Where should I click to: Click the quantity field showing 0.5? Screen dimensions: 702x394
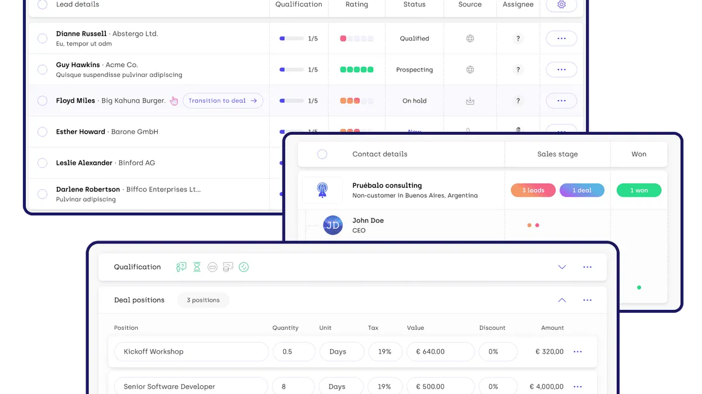click(294, 352)
